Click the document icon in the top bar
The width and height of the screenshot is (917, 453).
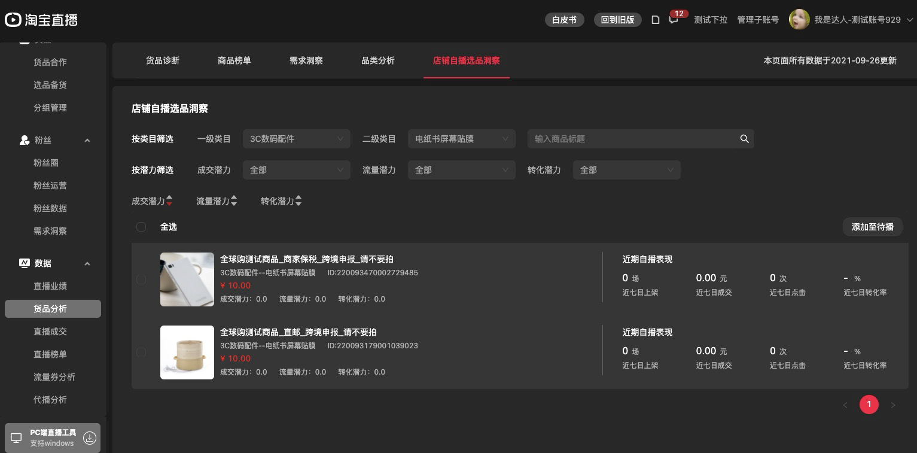click(x=656, y=20)
